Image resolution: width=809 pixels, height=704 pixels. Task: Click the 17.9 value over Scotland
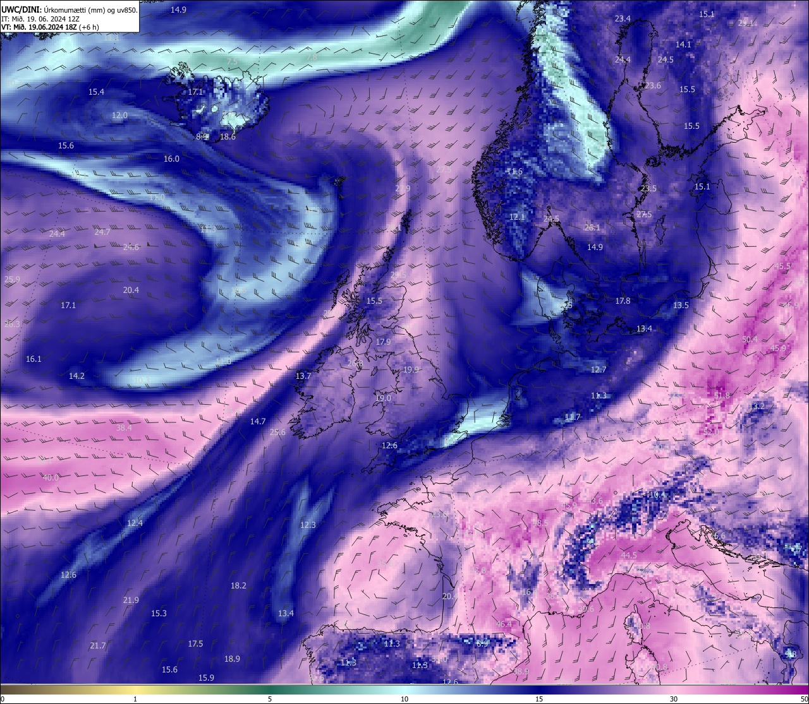pyautogui.click(x=383, y=342)
